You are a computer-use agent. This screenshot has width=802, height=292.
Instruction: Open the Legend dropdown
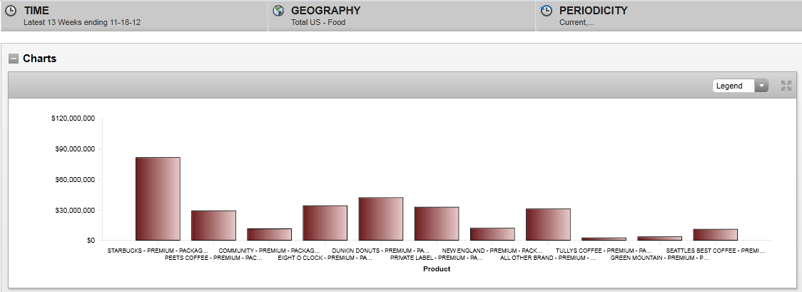[740, 86]
